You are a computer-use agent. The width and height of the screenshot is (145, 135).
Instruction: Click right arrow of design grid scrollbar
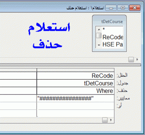[111, 120]
